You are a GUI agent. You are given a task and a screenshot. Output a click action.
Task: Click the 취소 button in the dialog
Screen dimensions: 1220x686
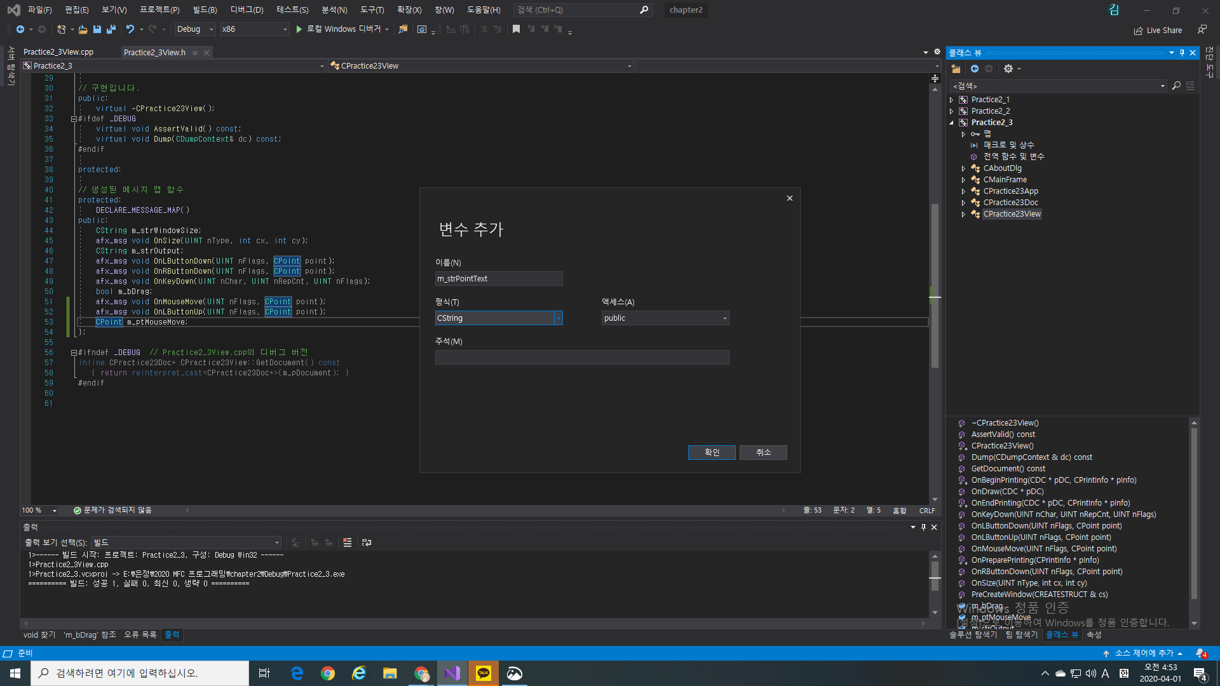click(763, 452)
